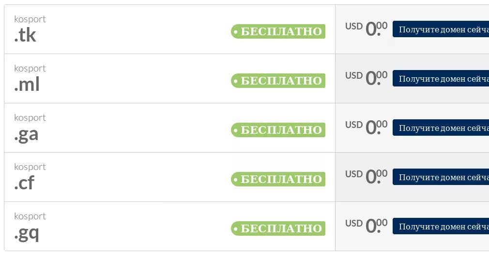Get the kosport.cf domain now
The width and height of the screenshot is (489, 256).
(441, 177)
